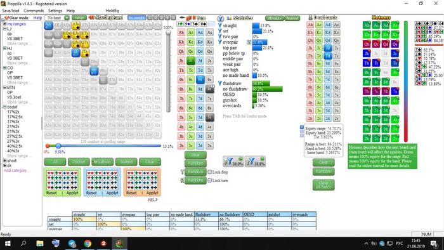Expand the short category node

5,161
